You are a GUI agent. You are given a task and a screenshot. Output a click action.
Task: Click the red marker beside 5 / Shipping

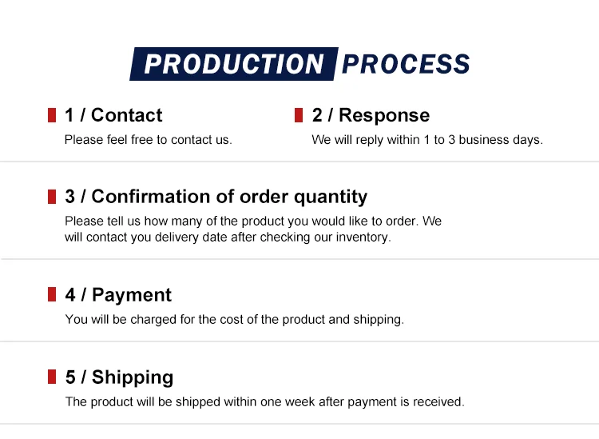[52, 377]
